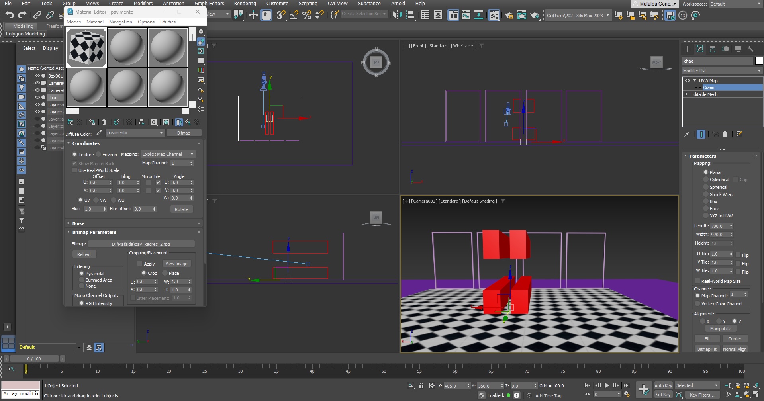The height and width of the screenshot is (401, 764).
Task: Select the checkered pavimento material sample
Action: coord(86,47)
